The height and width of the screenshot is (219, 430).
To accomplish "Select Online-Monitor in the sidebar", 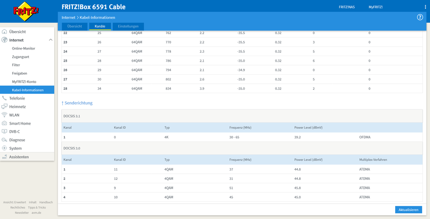I will click(x=24, y=48).
